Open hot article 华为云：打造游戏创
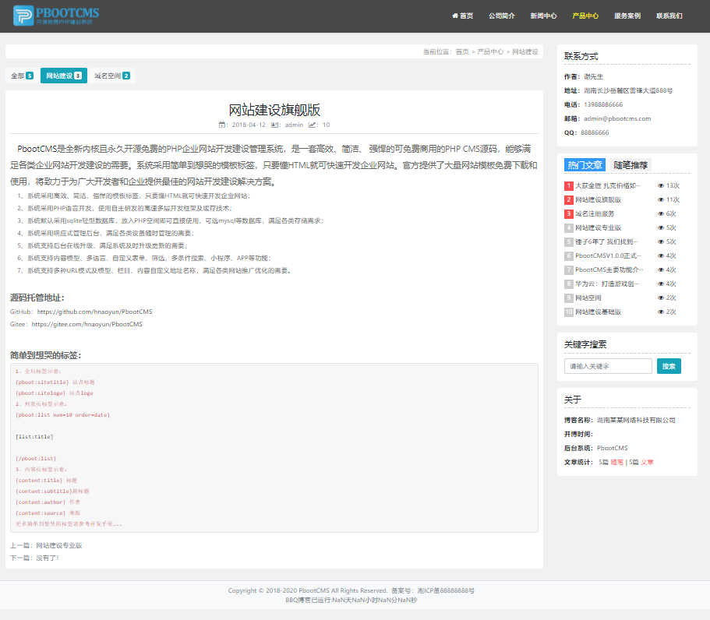 (x=607, y=284)
